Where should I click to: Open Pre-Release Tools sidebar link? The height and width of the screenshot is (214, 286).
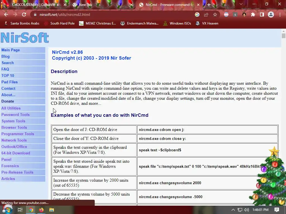17,172
